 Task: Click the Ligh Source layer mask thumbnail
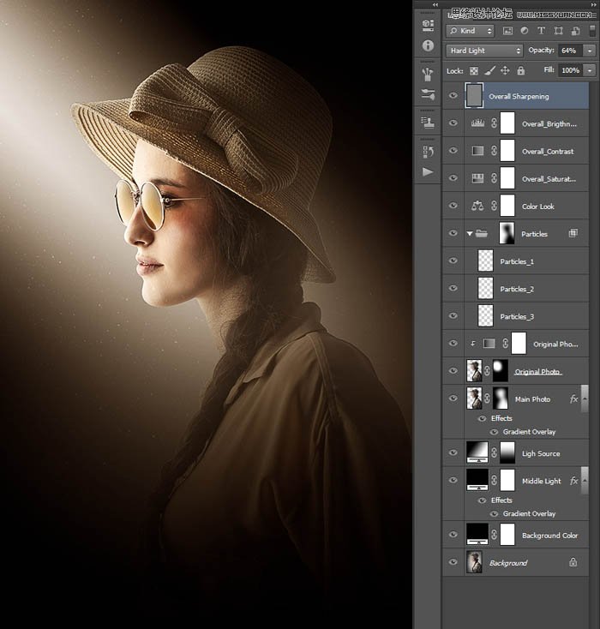(507, 453)
